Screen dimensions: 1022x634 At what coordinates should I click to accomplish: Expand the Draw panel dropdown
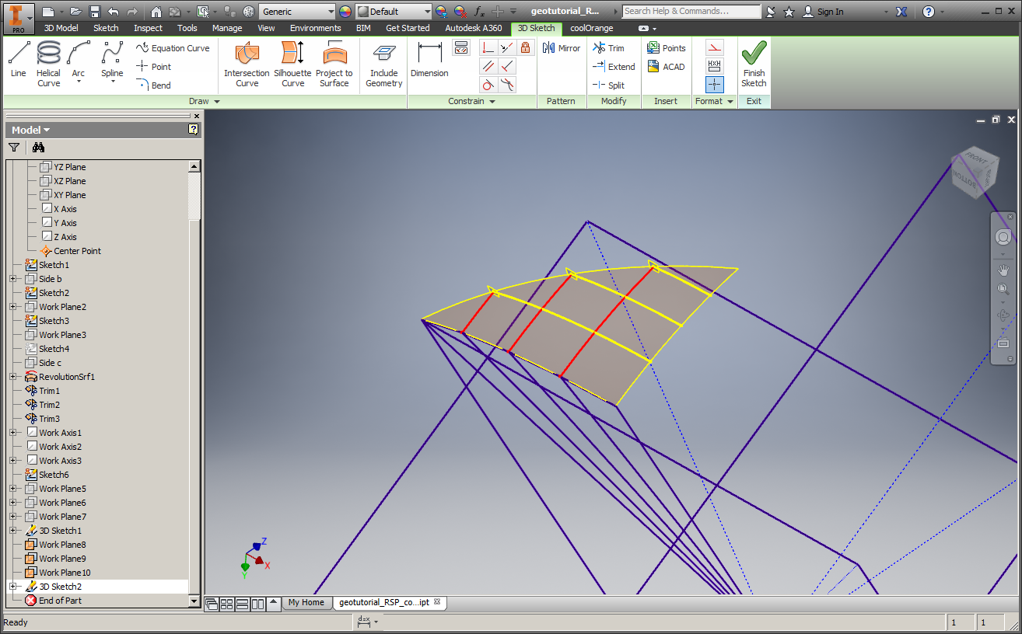pos(205,101)
